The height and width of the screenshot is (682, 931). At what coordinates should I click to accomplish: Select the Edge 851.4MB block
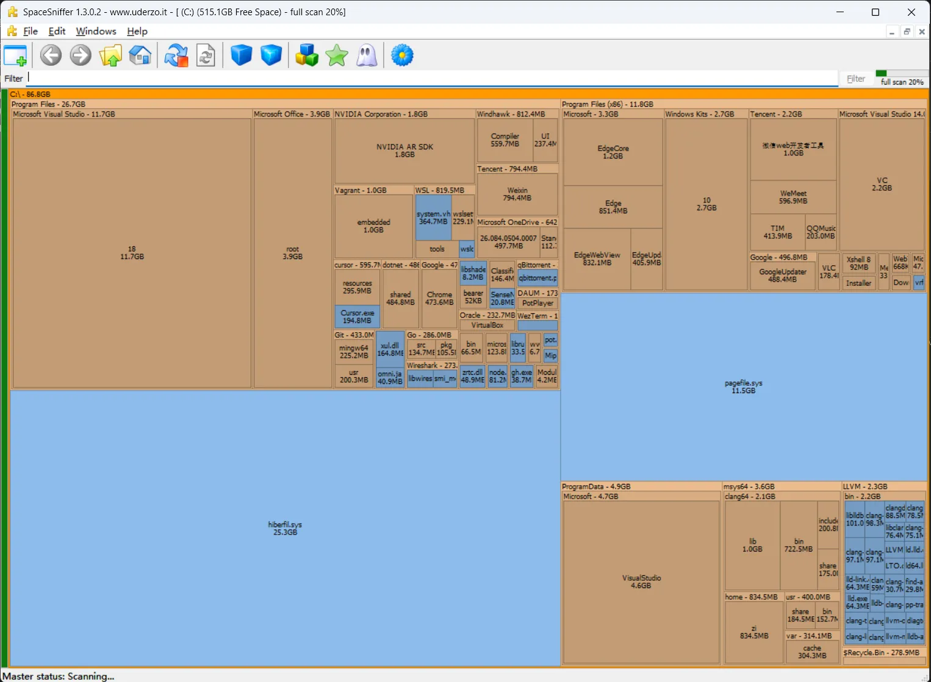pos(613,207)
